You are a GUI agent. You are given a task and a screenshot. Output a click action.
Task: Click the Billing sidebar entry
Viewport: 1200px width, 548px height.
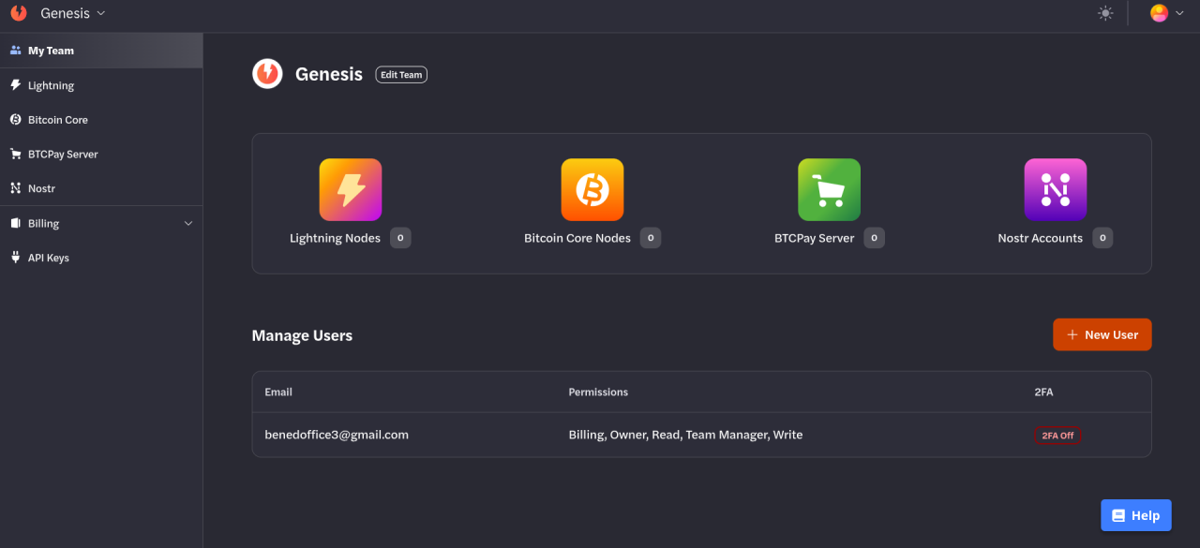click(x=101, y=224)
